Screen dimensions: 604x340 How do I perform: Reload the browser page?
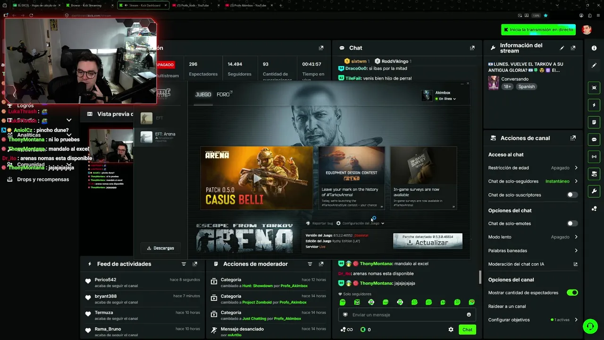tap(31, 15)
